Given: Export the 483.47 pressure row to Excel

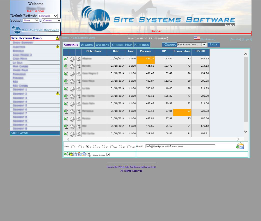Looking at the screenshot, I should (x=66, y=104).
